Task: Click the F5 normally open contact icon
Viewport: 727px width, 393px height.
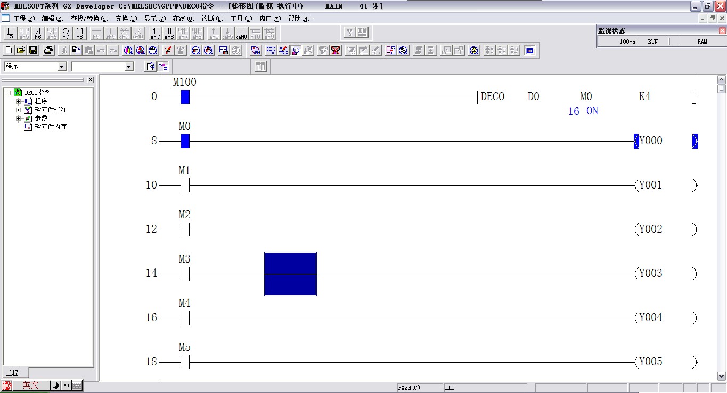Action: (x=10, y=34)
